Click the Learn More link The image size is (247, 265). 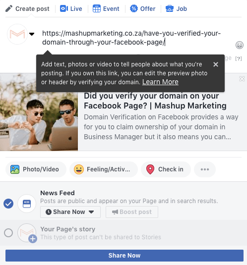point(160,82)
